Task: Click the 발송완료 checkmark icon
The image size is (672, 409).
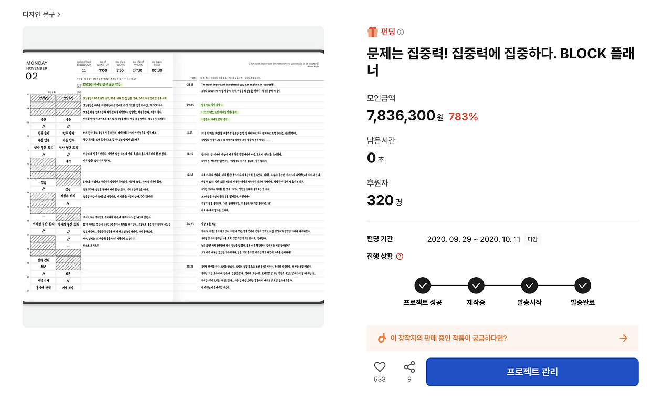Action: tap(583, 285)
